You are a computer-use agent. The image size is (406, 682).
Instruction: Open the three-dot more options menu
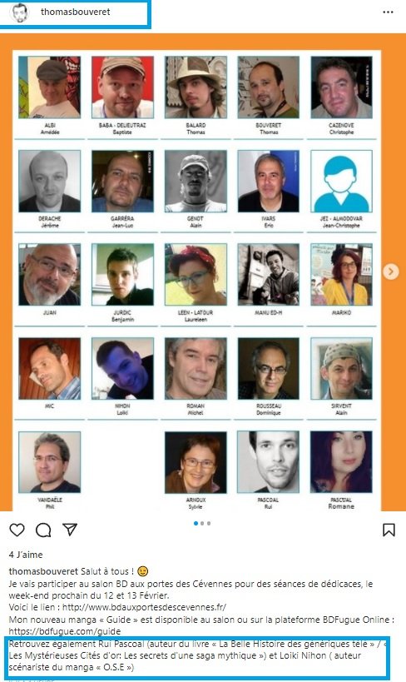click(x=389, y=12)
